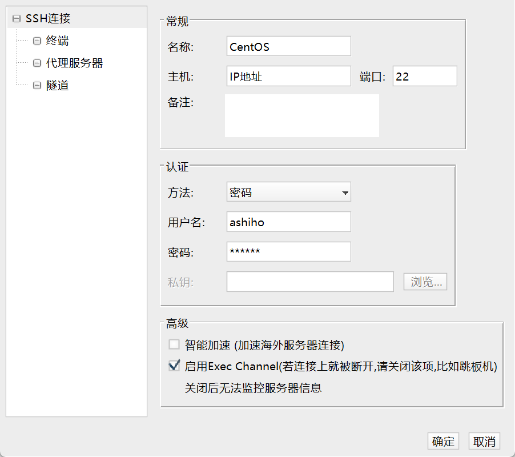Click the 取消 cancel button
Viewport: 515px width, 457px height.
[x=484, y=441]
